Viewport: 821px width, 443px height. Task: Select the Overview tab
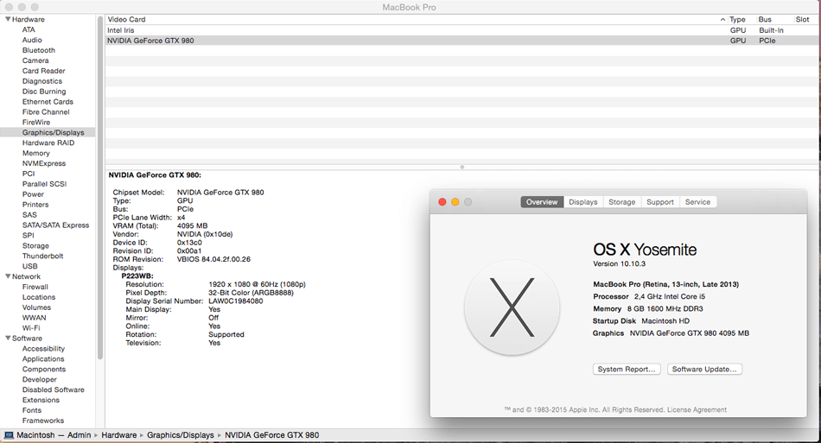click(x=542, y=202)
